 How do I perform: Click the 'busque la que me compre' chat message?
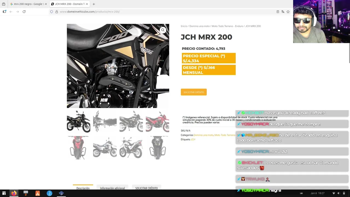click(x=292, y=124)
